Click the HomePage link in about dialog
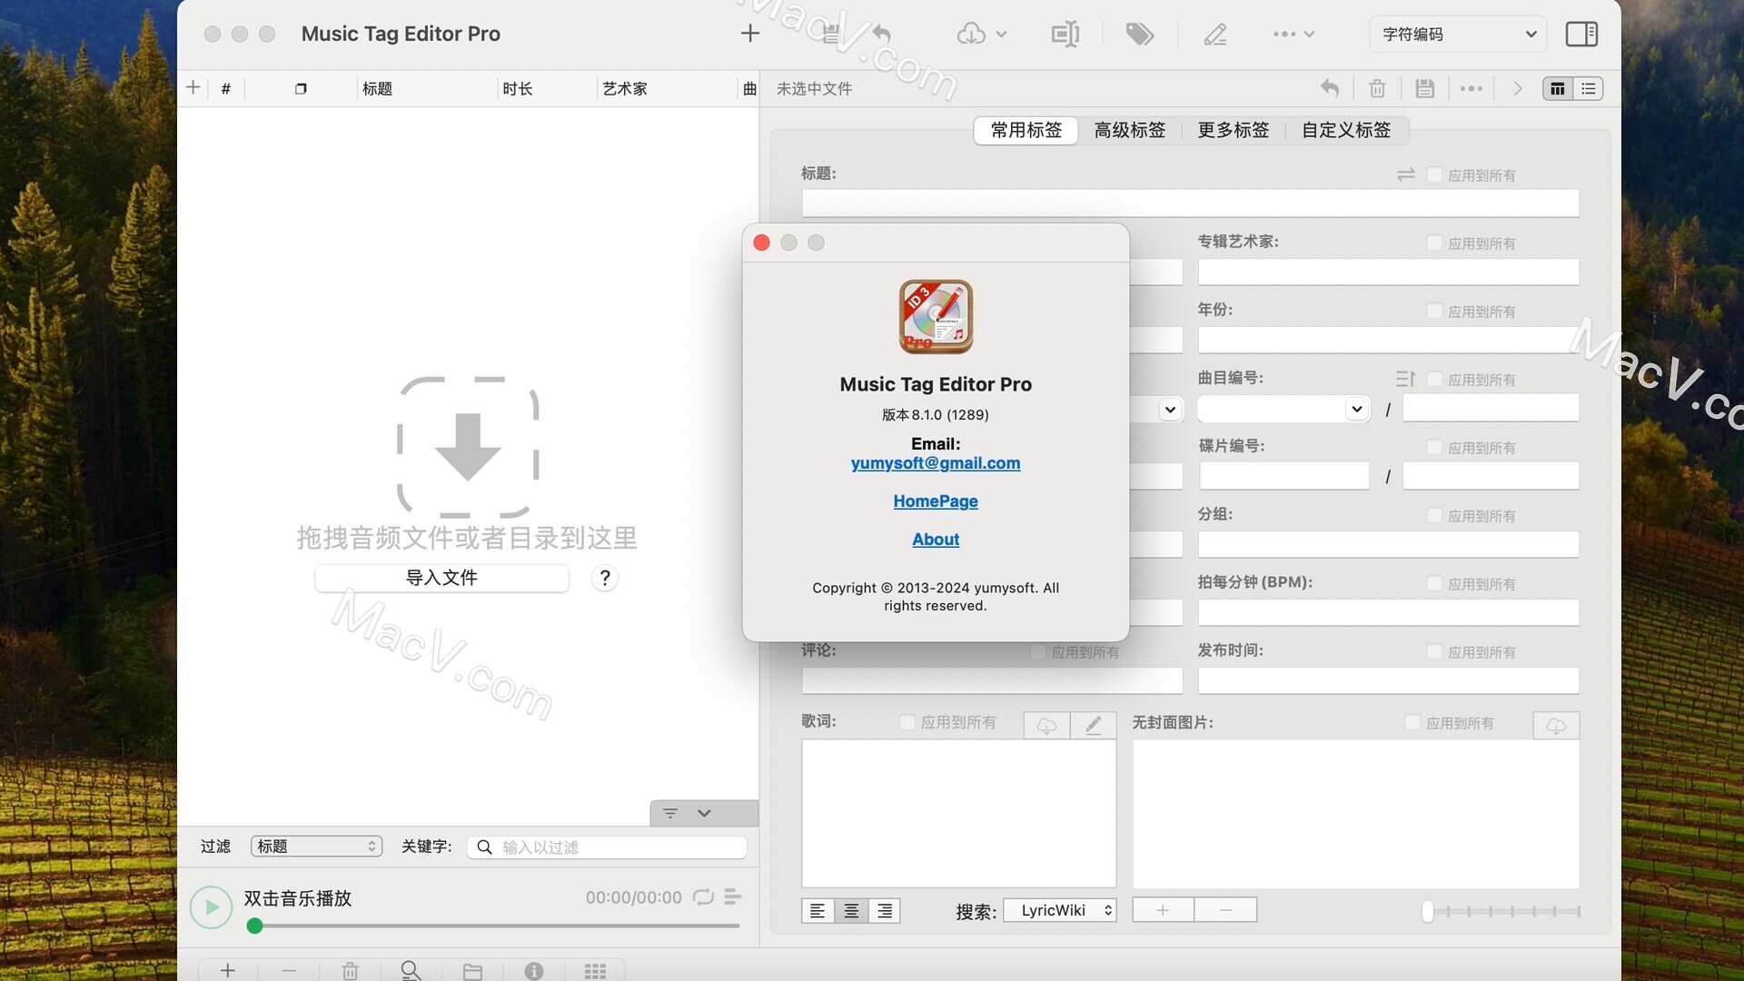Viewport: 1744px width, 981px height. 935,500
